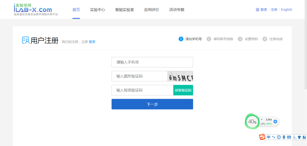Click the 40% memory usage ball

tap(252, 122)
